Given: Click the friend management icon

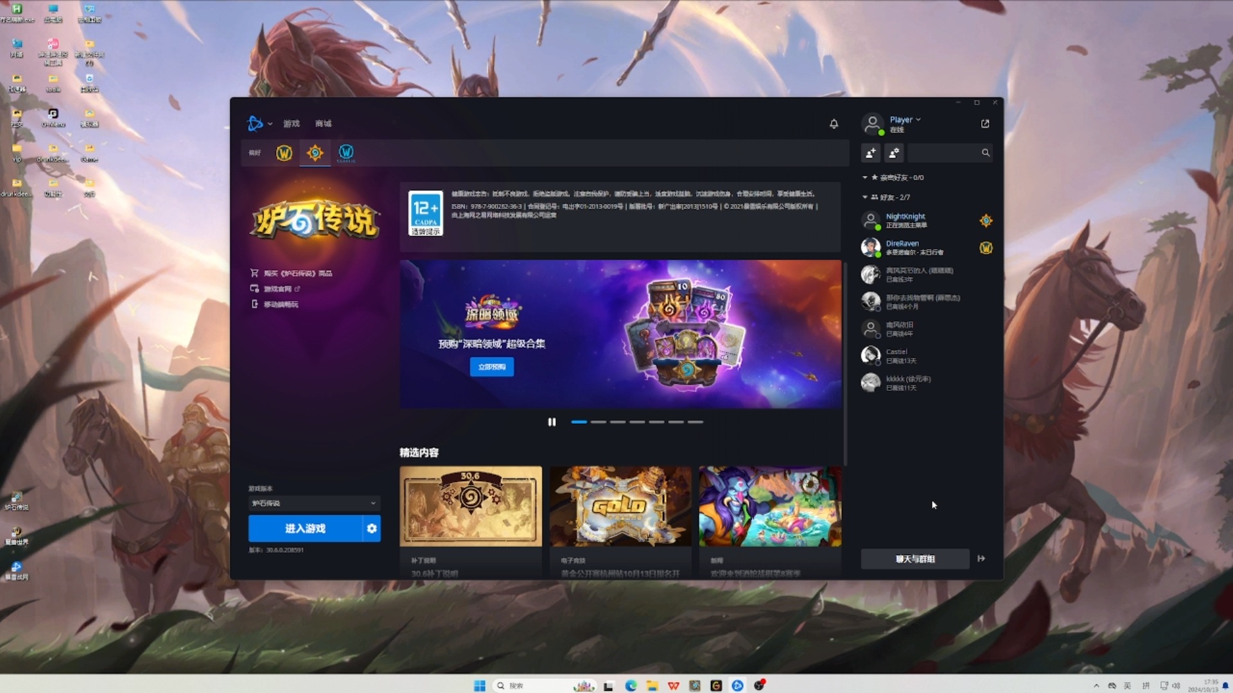Looking at the screenshot, I should point(894,153).
